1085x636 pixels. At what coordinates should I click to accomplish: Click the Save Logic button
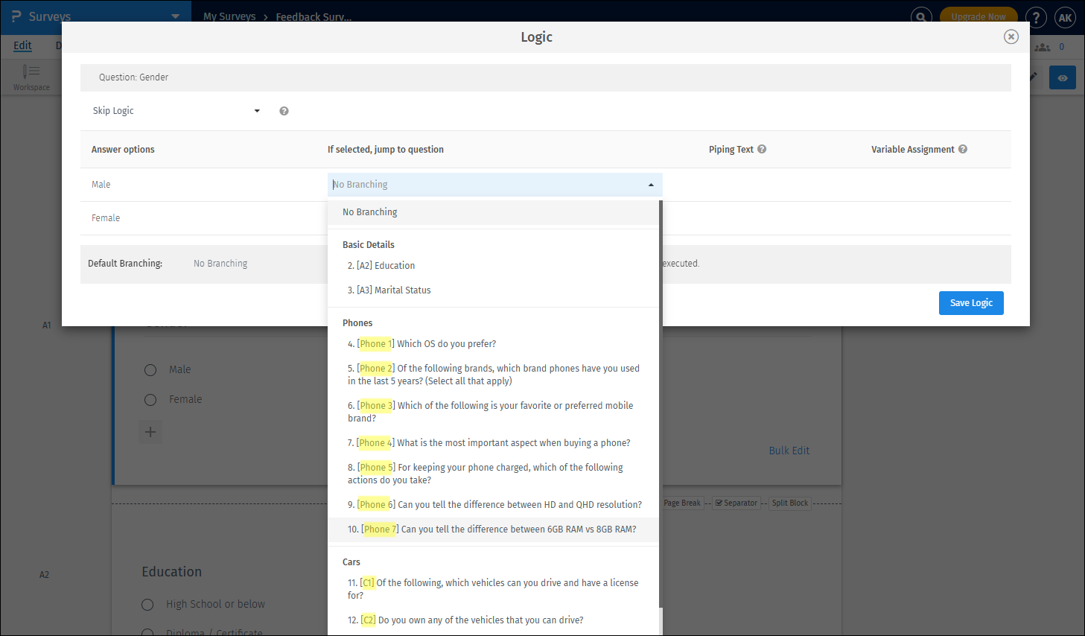pyautogui.click(x=971, y=303)
